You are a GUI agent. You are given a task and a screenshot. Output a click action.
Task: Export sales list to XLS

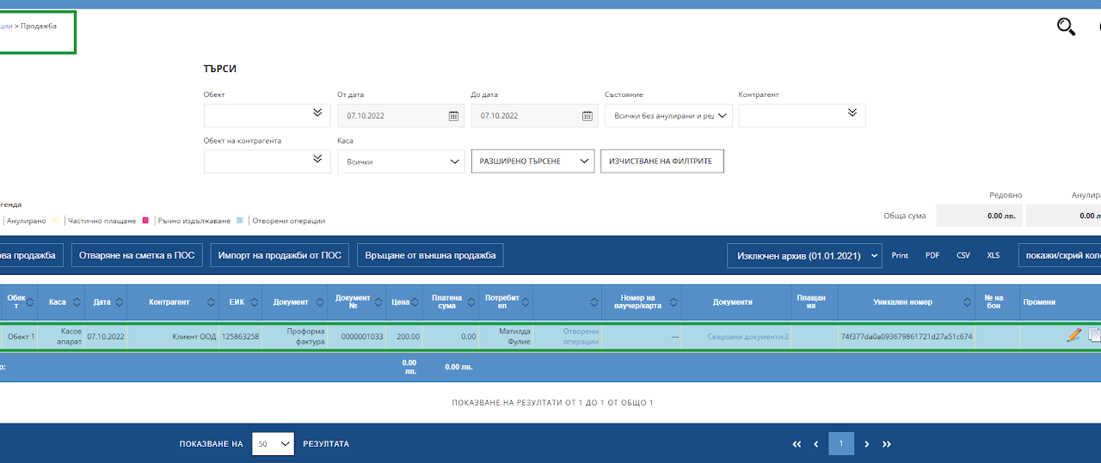point(993,256)
